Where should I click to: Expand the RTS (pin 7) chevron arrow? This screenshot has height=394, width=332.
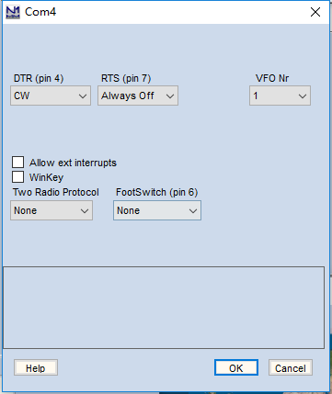click(x=170, y=96)
